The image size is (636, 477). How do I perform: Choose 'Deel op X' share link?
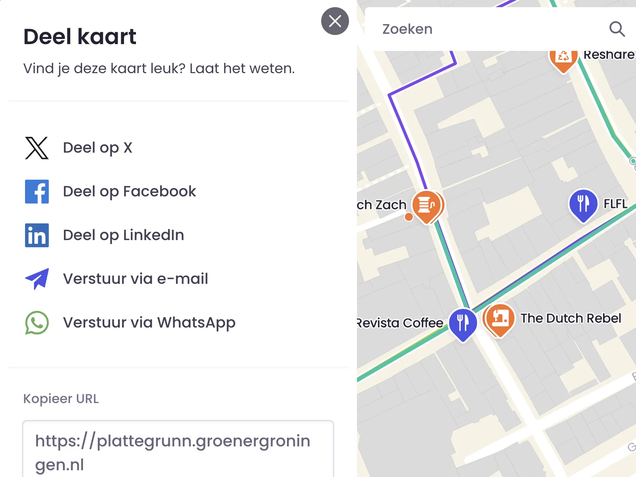[97, 148]
